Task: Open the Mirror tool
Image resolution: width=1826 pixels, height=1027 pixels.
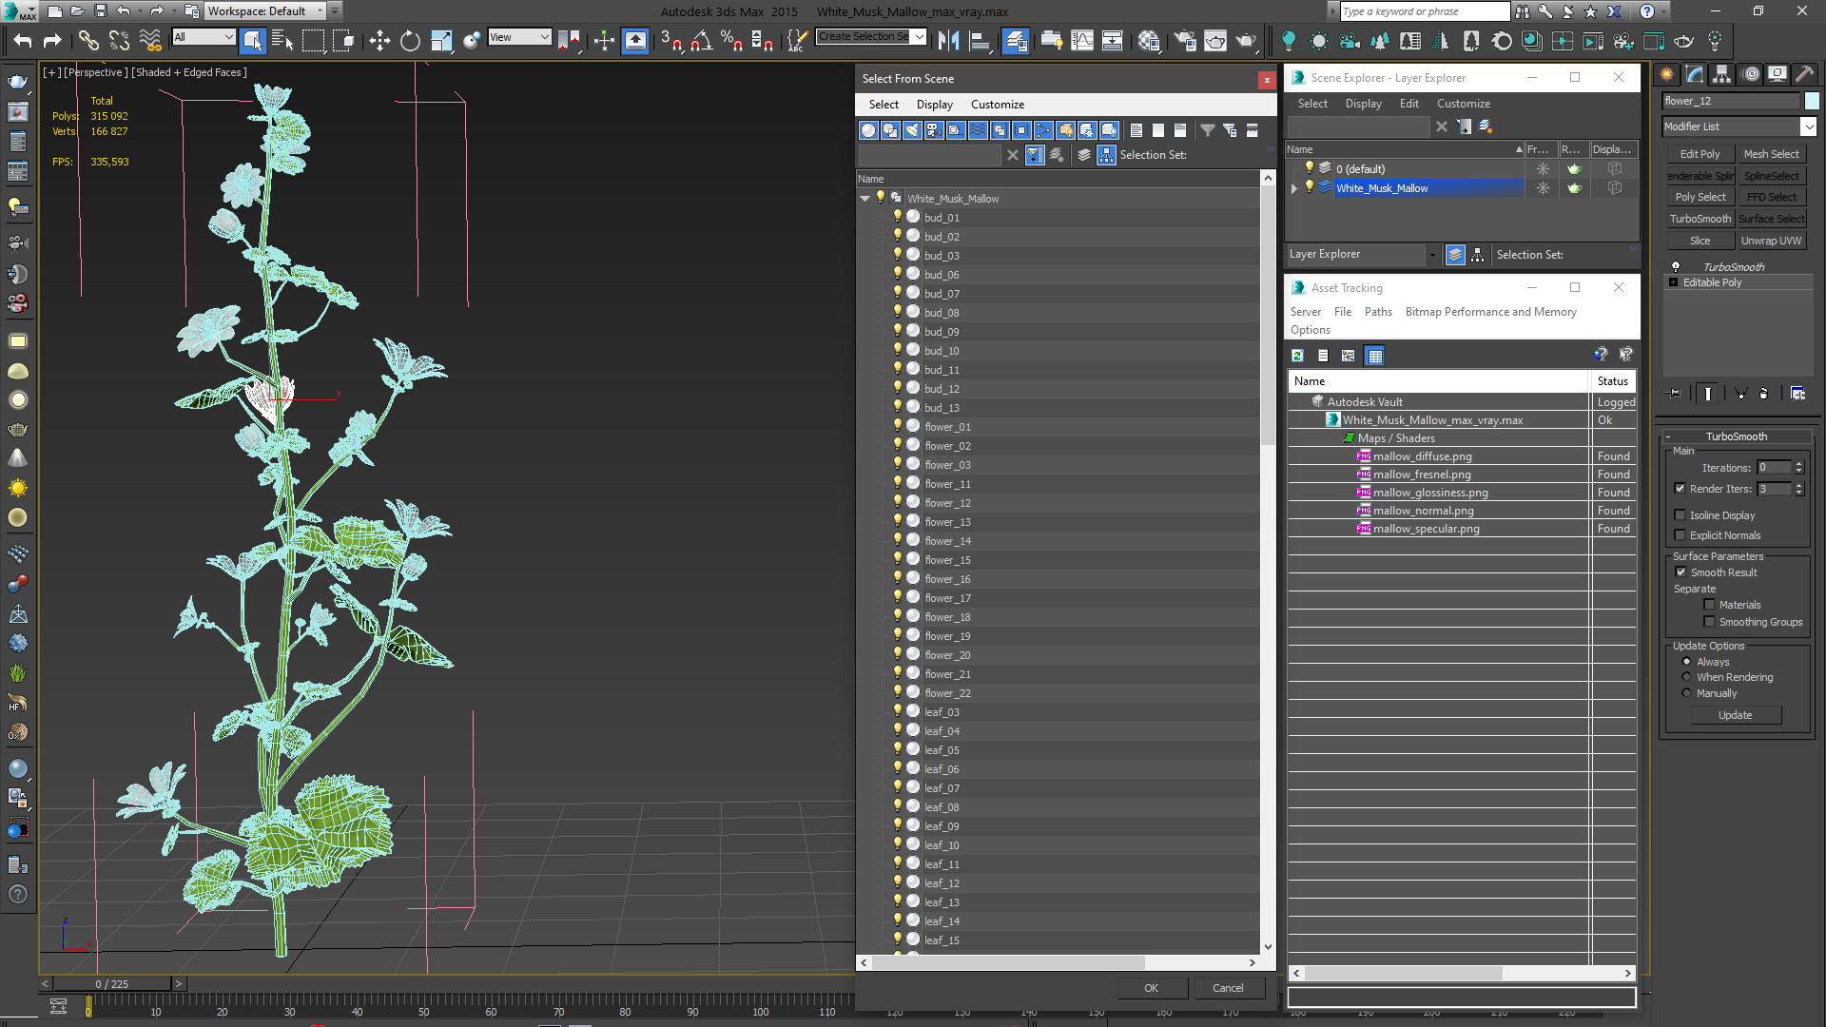Action: tap(948, 40)
